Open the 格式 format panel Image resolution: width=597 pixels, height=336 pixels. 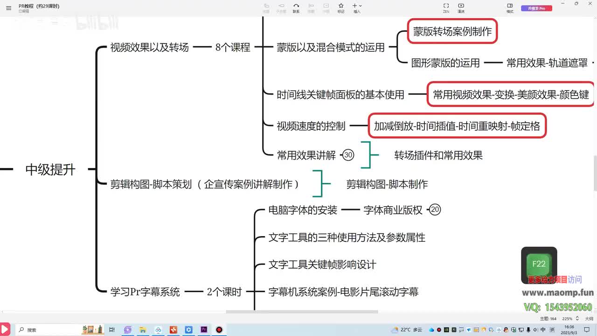point(510,8)
